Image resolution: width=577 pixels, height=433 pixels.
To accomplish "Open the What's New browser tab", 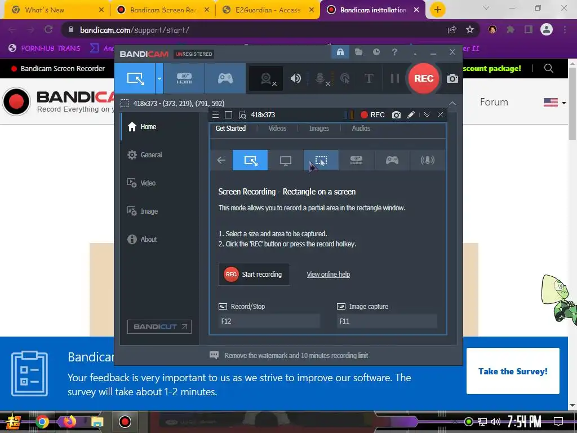I will (56, 10).
